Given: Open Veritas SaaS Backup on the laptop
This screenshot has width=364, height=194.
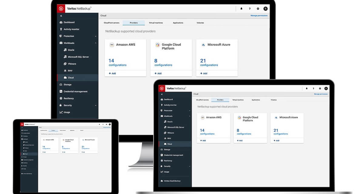Looking at the screenshot, I should point(170,181).
